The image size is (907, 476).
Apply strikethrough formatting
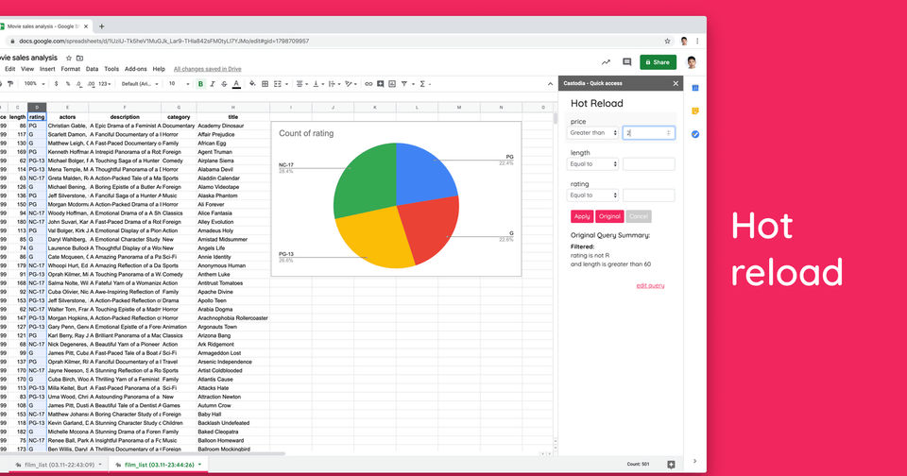[225, 84]
